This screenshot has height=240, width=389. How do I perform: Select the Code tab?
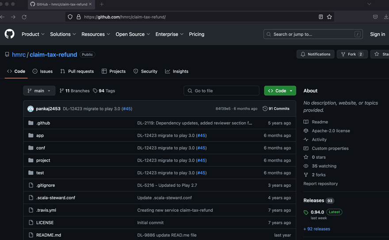(x=16, y=71)
